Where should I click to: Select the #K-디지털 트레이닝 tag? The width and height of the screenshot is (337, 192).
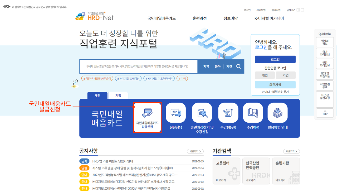click(128, 79)
